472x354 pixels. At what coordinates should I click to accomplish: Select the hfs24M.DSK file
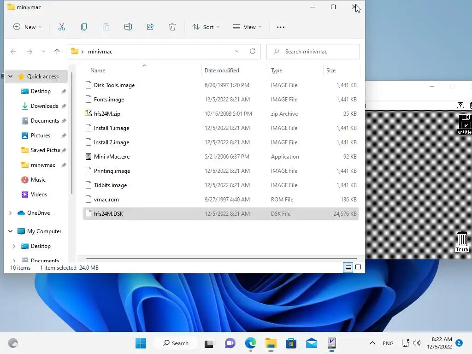[x=221, y=214]
